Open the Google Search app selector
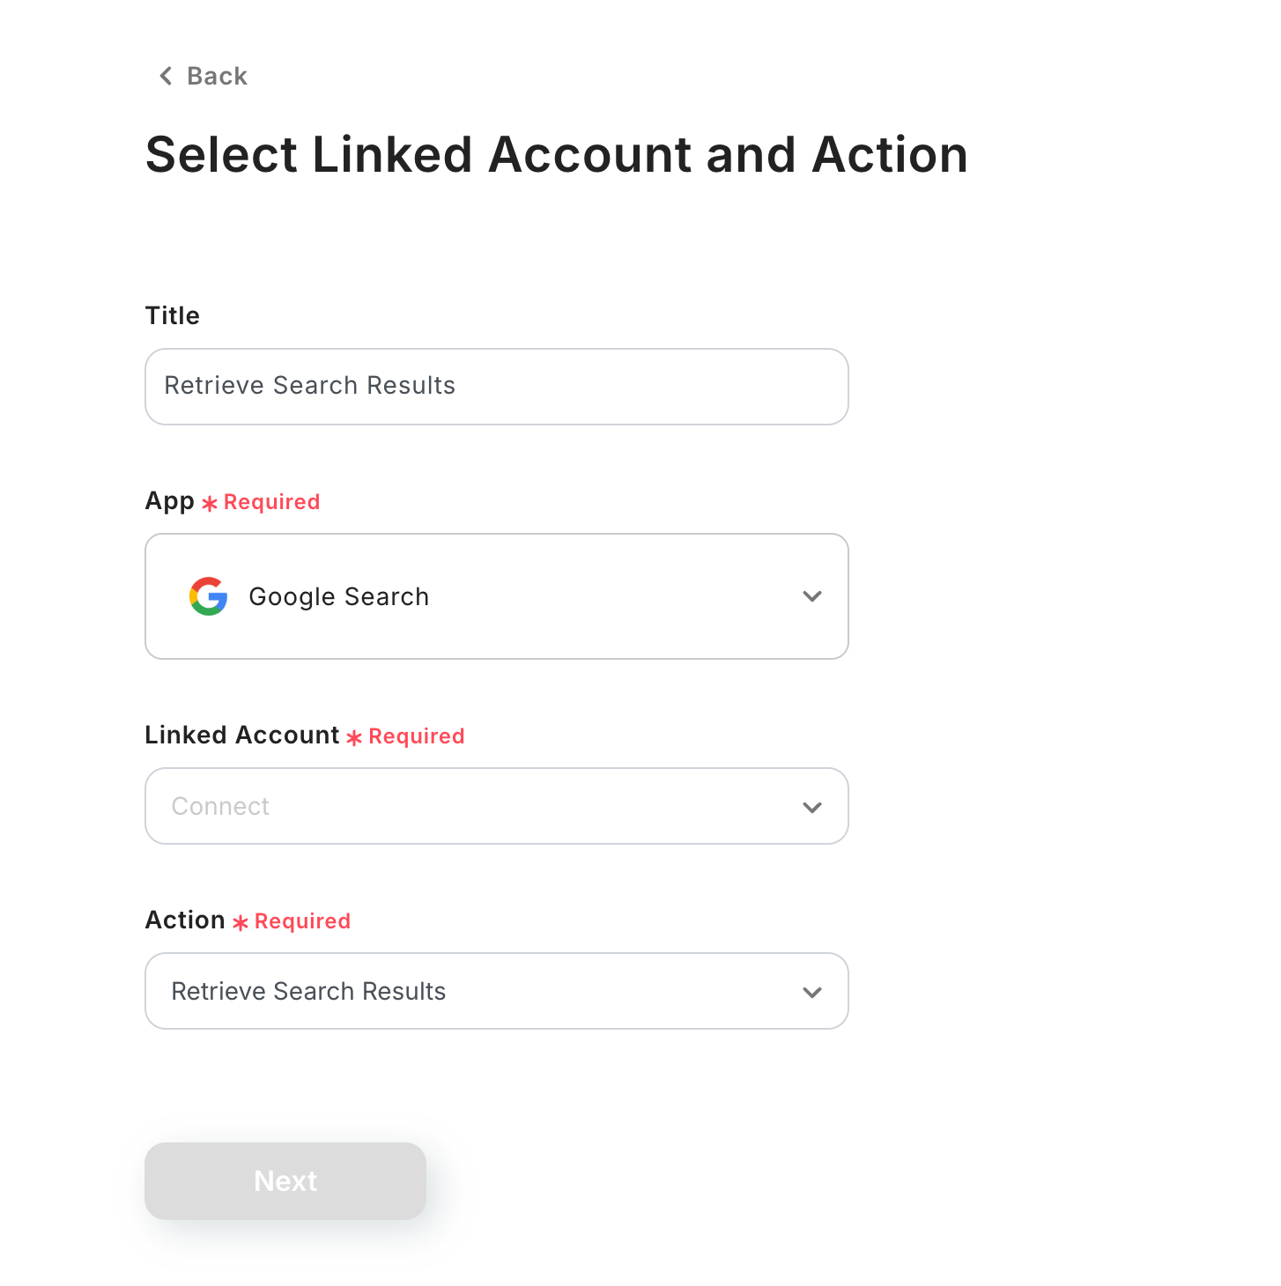 pyautogui.click(x=497, y=596)
